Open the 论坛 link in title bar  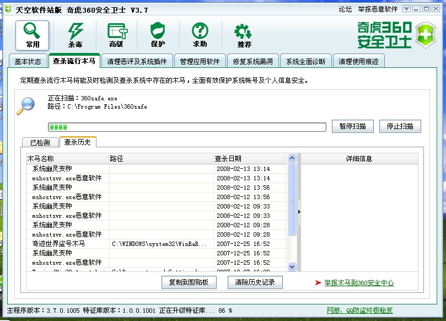tap(345, 9)
